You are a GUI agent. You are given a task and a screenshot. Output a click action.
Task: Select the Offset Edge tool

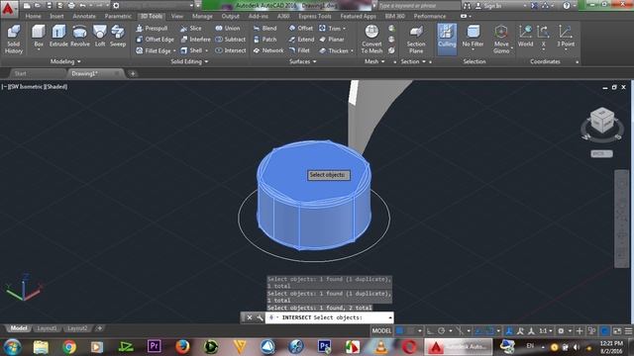pyautogui.click(x=155, y=40)
